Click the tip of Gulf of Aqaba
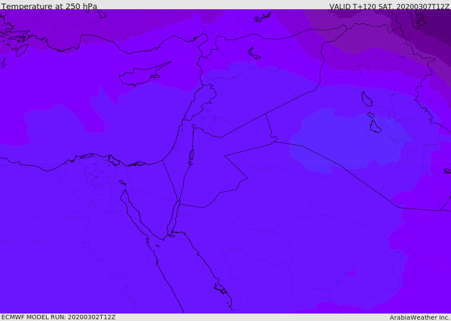Image resolution: width=451 pixels, height=321 pixels. tap(179, 200)
